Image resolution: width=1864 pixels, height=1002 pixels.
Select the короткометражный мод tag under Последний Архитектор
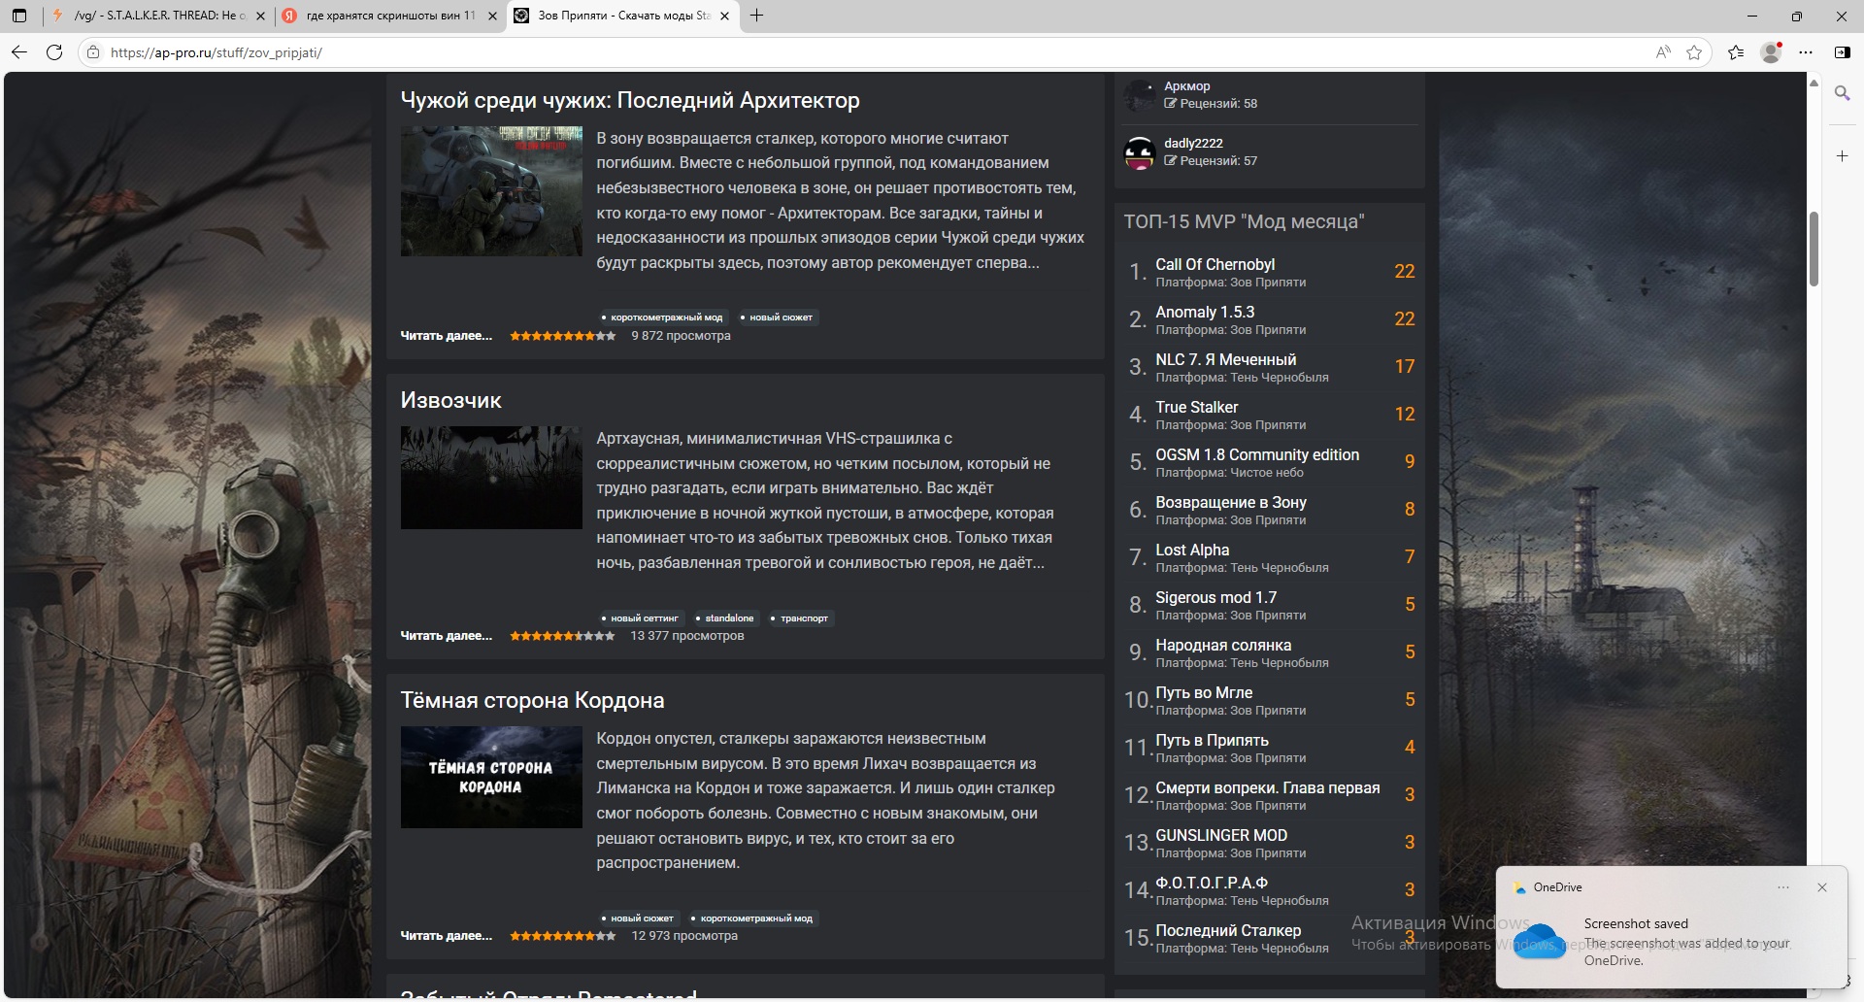pyautogui.click(x=663, y=317)
